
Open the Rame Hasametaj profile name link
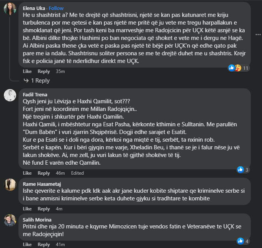[42, 184]
